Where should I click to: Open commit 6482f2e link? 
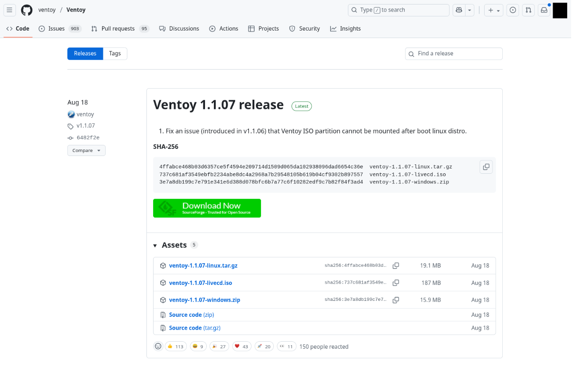click(88, 138)
